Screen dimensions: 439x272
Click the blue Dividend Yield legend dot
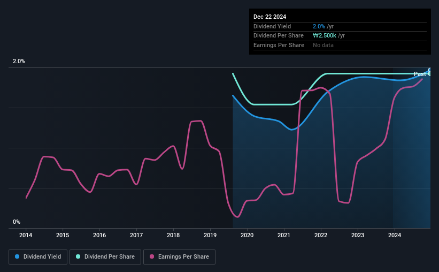[x=17, y=256]
